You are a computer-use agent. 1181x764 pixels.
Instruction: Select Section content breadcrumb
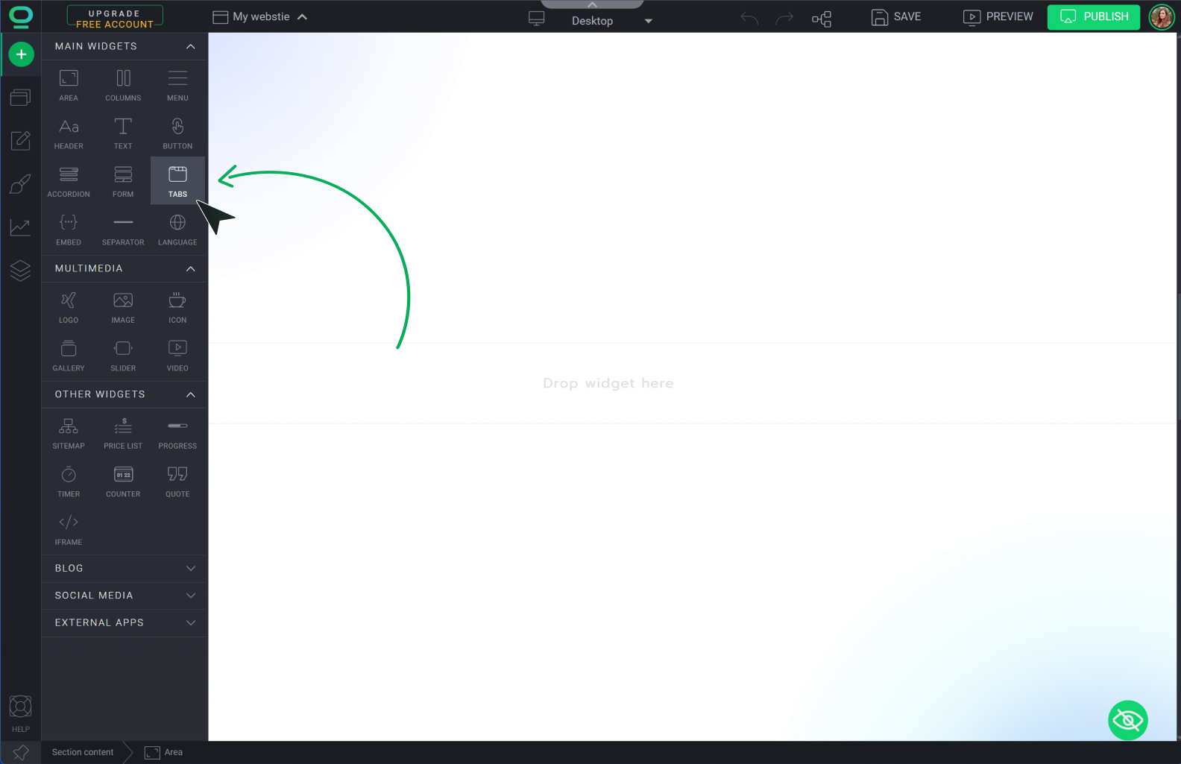pyautogui.click(x=83, y=752)
